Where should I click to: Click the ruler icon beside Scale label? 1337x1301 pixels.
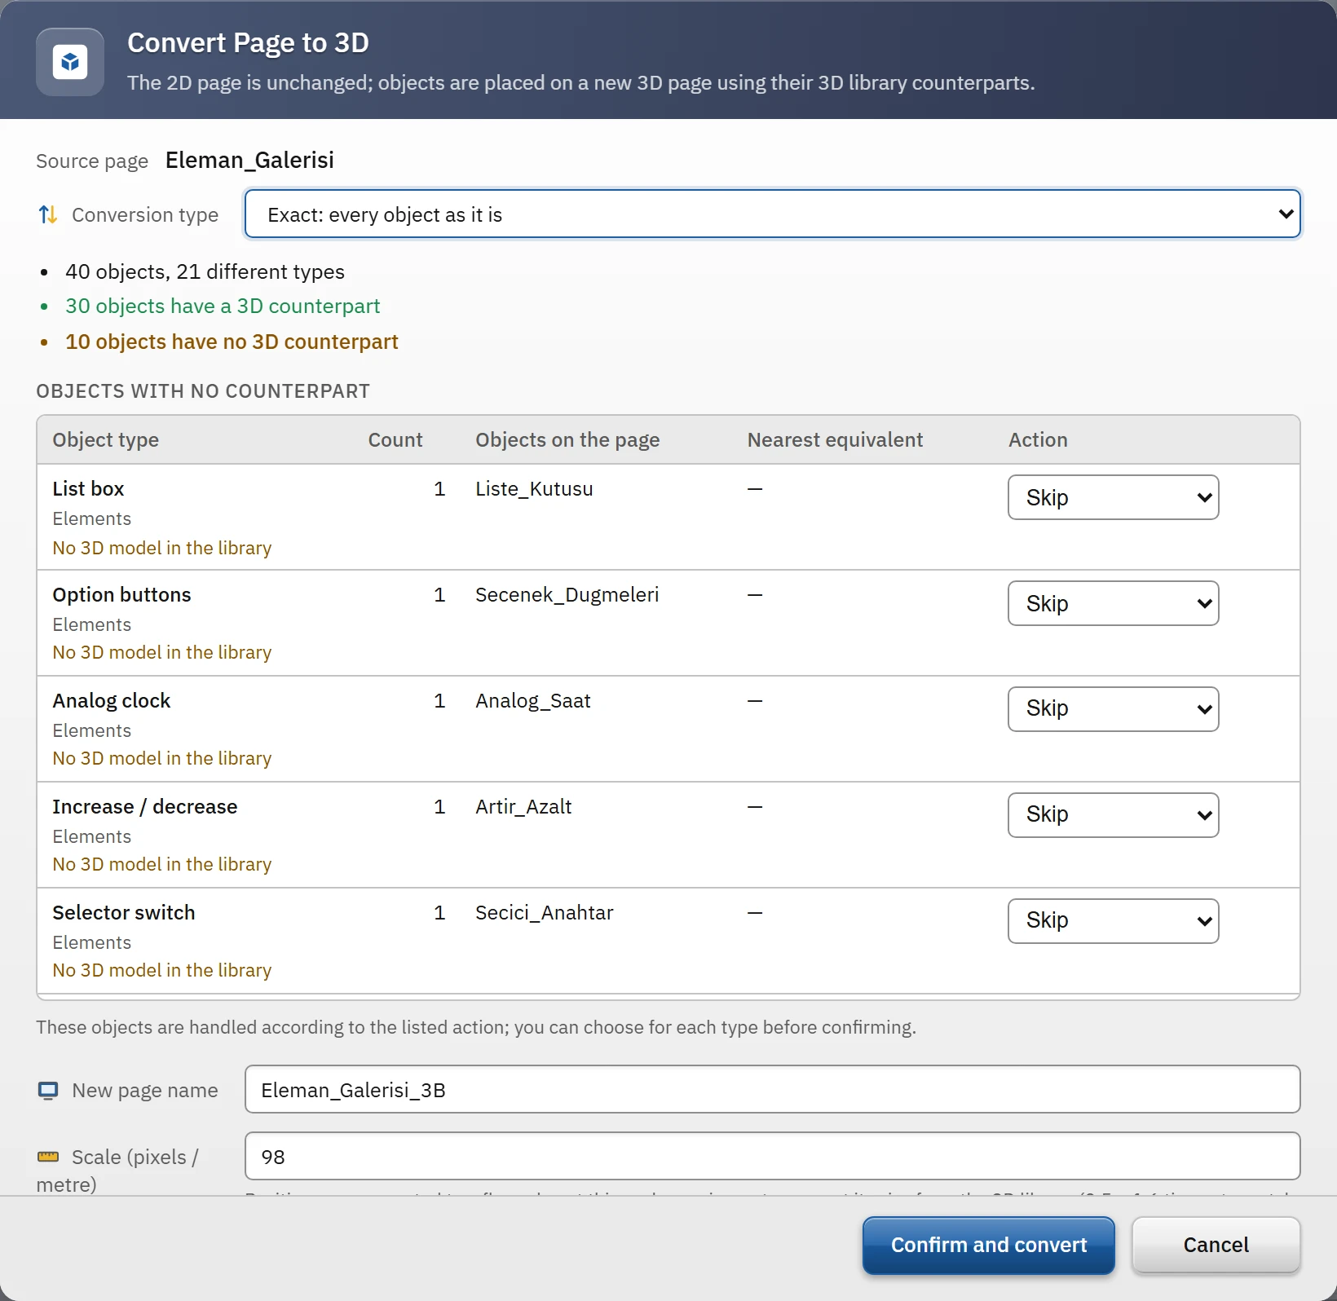[x=48, y=1157]
